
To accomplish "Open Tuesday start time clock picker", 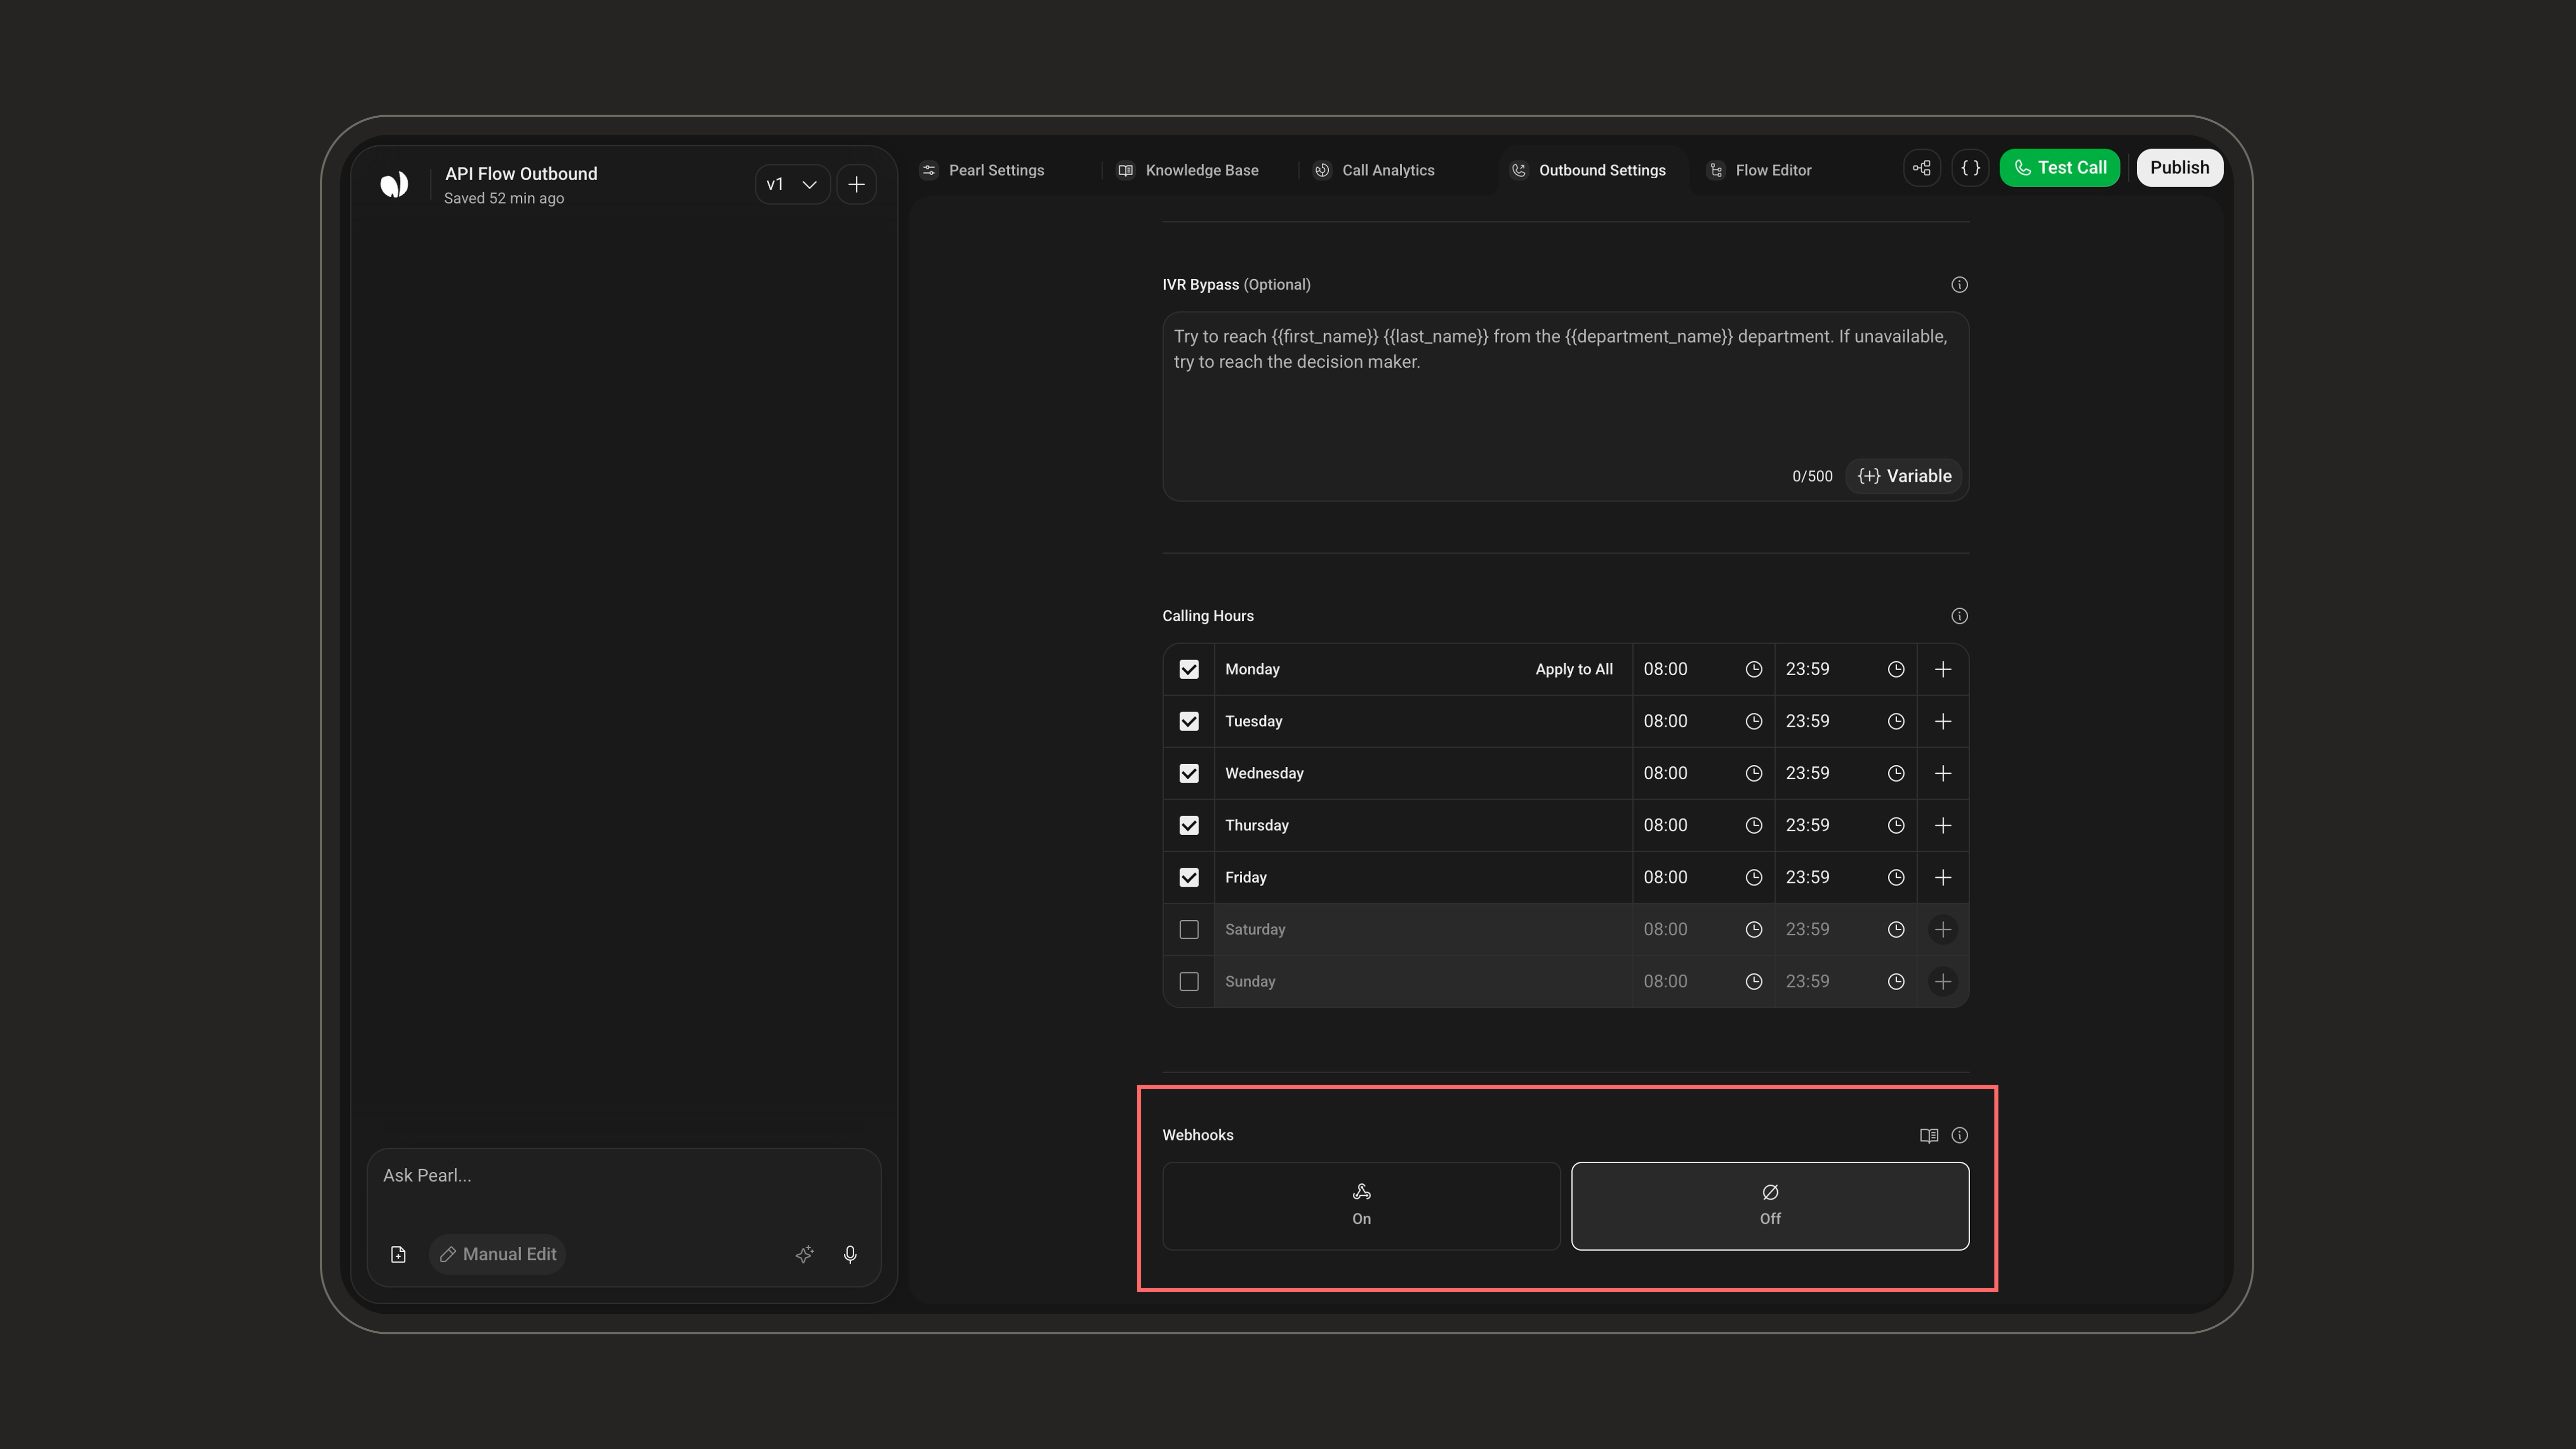I will point(1753,721).
